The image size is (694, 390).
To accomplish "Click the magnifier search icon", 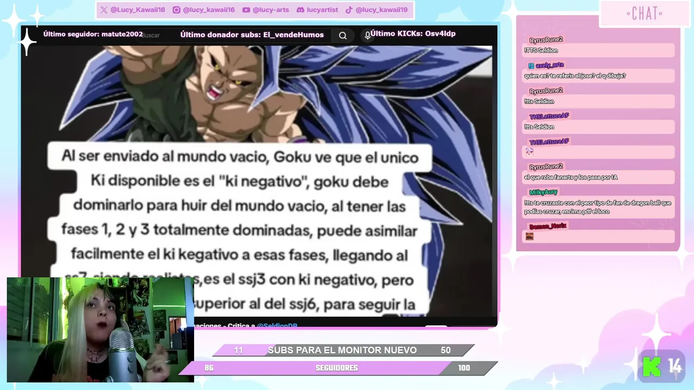I will click(x=343, y=35).
